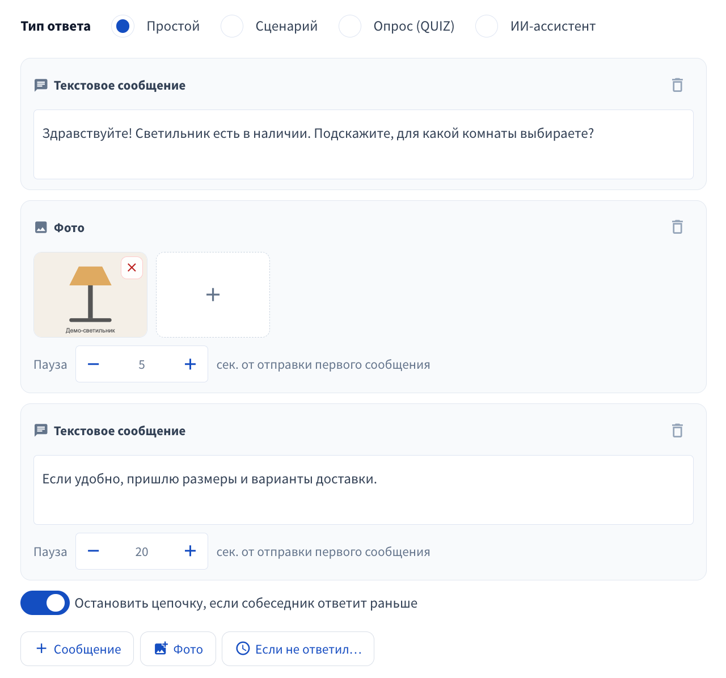Click the chat icon beside the delivery message header

tap(41, 431)
